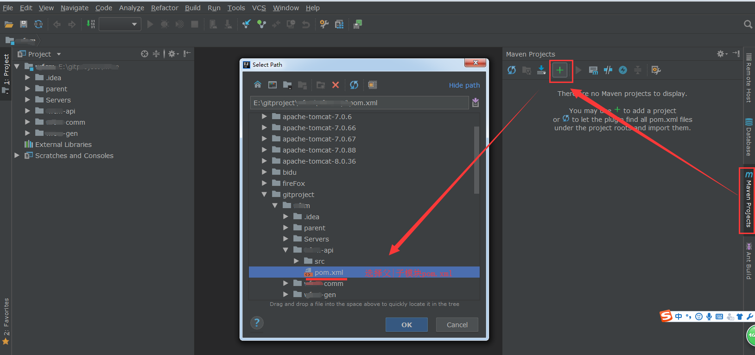This screenshot has height=355, width=755.
Task: Click the Refresh icon in Select Path dialog
Action: [354, 85]
